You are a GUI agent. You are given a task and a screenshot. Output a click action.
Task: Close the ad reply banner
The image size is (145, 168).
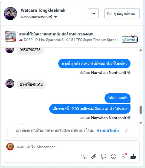(133, 37)
